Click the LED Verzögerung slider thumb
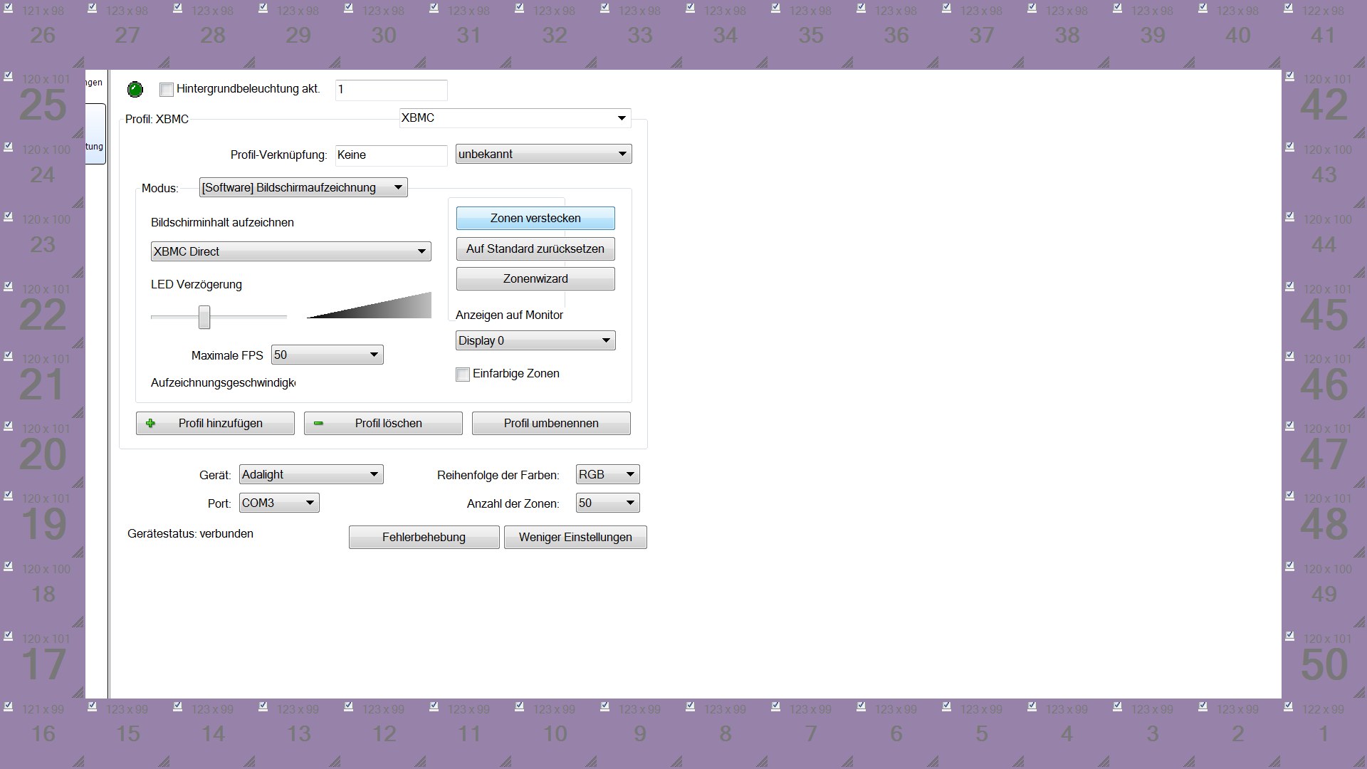Viewport: 1367px width, 769px height. pos(204,318)
